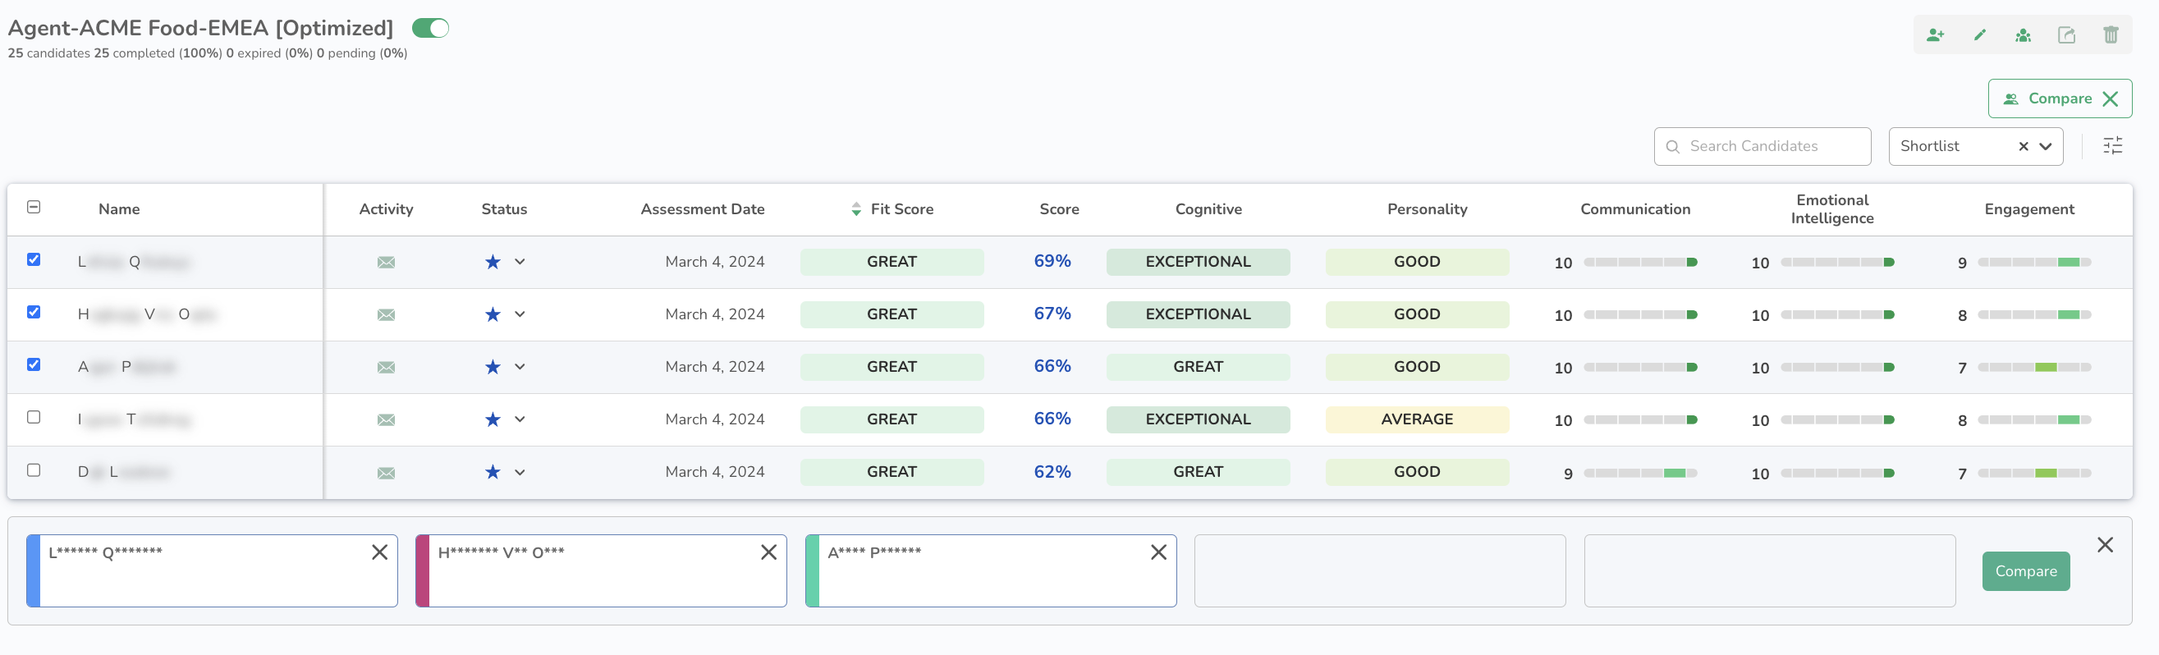Click the share/export icon
This screenshot has height=655, width=2159.
(2066, 35)
